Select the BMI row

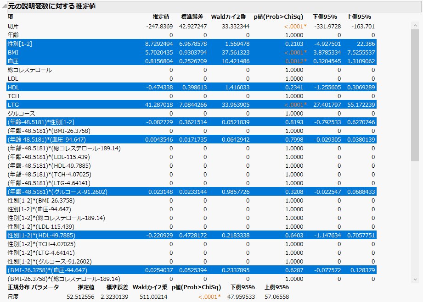point(192,53)
